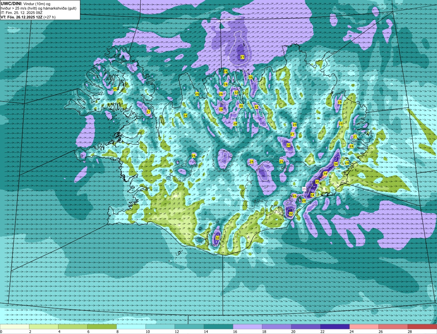Select the 18–20 m/s legend color swatch
Screen dimensions: 437x334
(277, 327)
